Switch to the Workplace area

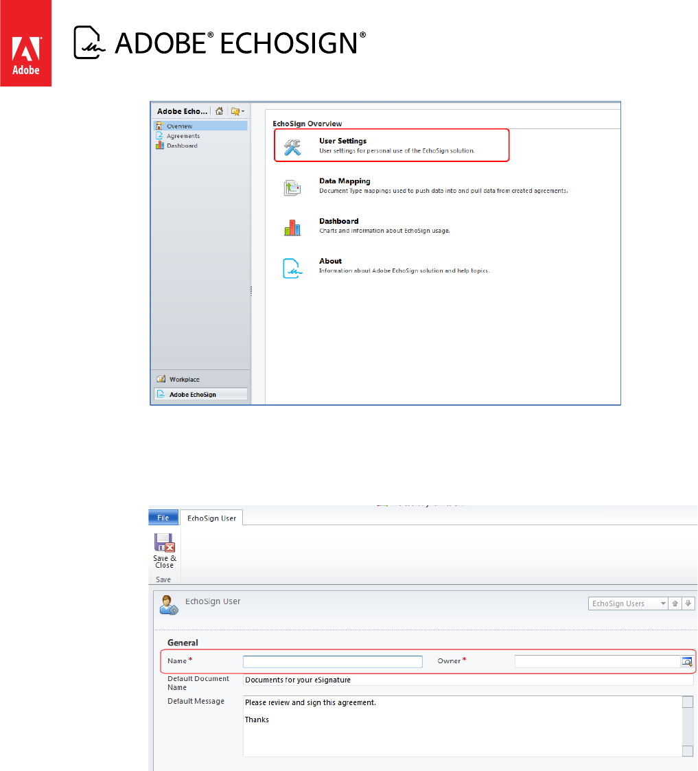point(200,379)
